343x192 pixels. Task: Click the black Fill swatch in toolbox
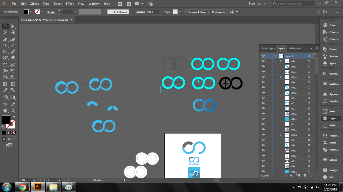point(6,119)
